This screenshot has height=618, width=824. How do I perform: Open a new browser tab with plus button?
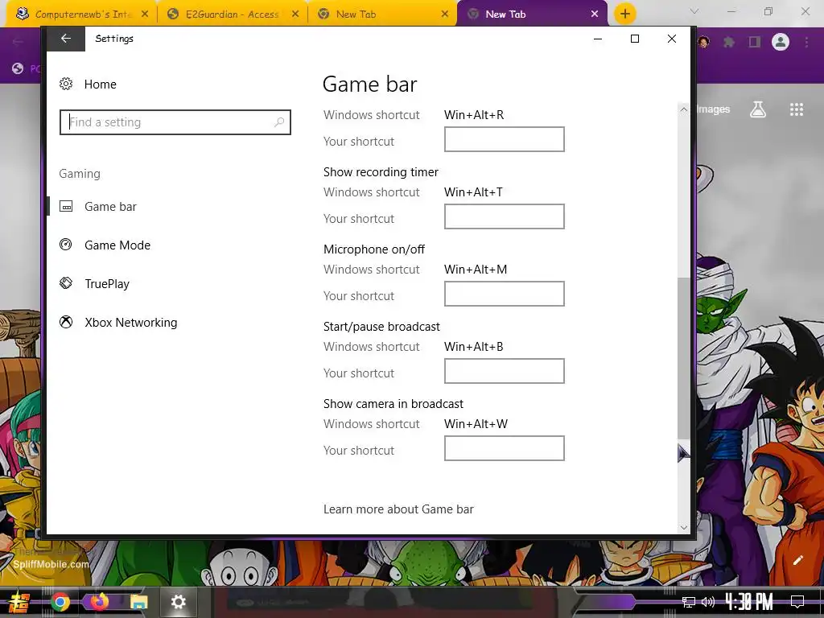tap(624, 14)
